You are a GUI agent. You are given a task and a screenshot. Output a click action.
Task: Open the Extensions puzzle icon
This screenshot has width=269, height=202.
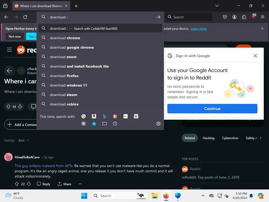(x=244, y=17)
